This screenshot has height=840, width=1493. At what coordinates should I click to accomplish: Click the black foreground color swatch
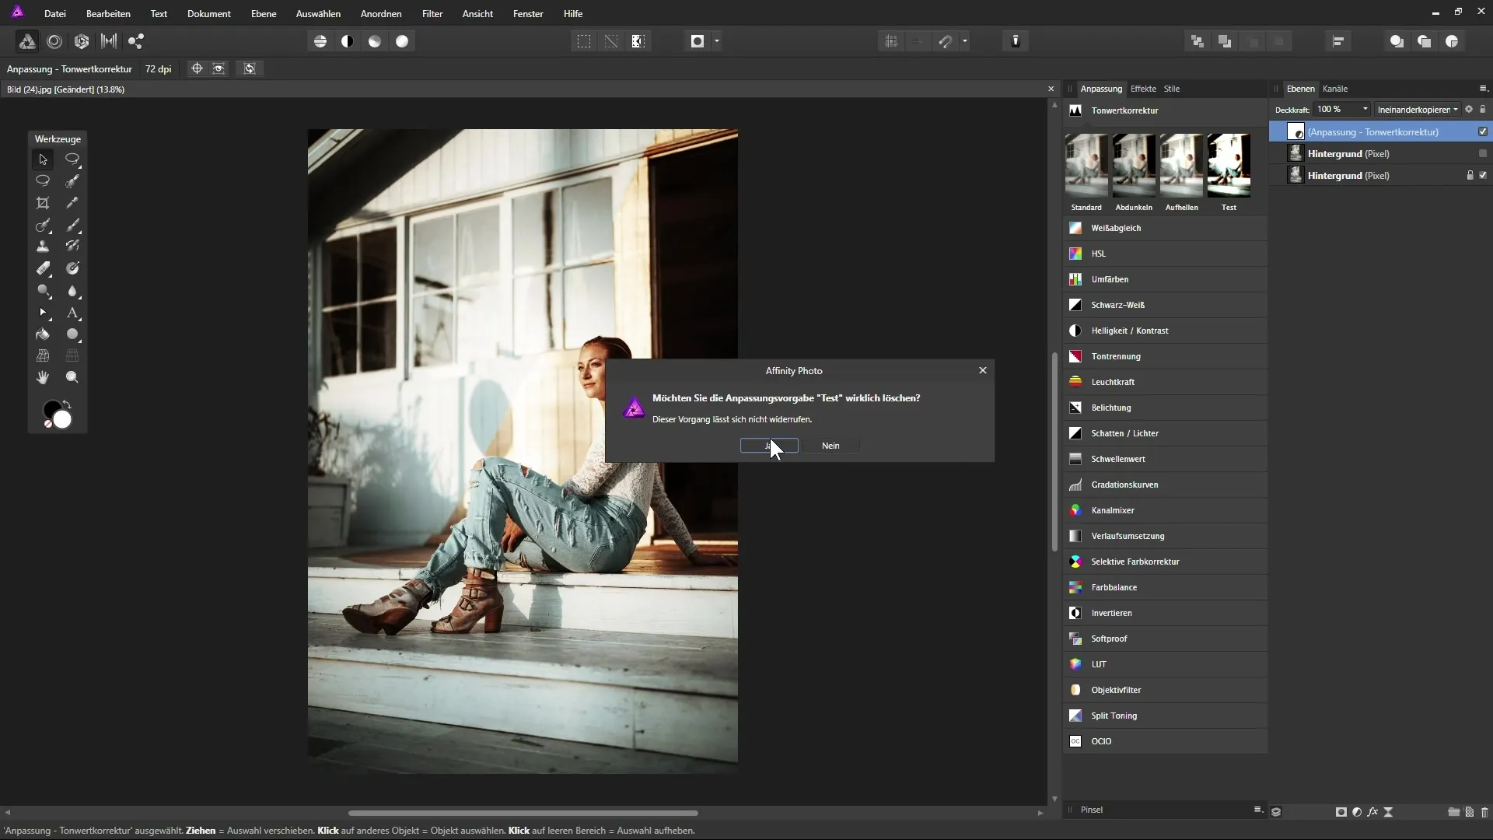click(x=51, y=408)
